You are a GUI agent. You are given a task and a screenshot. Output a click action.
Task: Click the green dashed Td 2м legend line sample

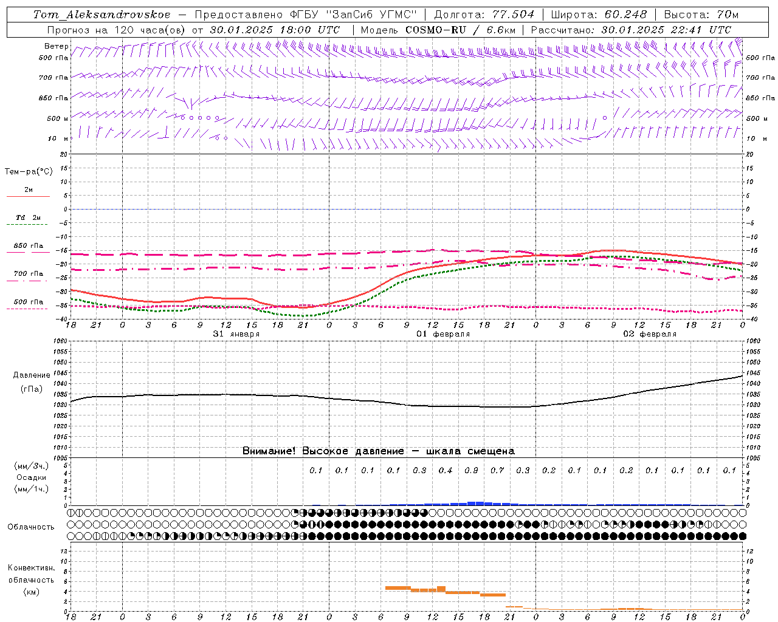click(x=27, y=225)
